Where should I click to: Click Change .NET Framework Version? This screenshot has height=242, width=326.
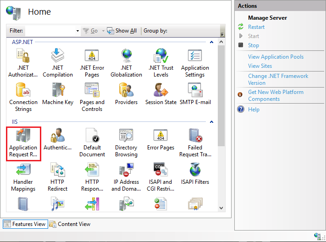click(278, 79)
